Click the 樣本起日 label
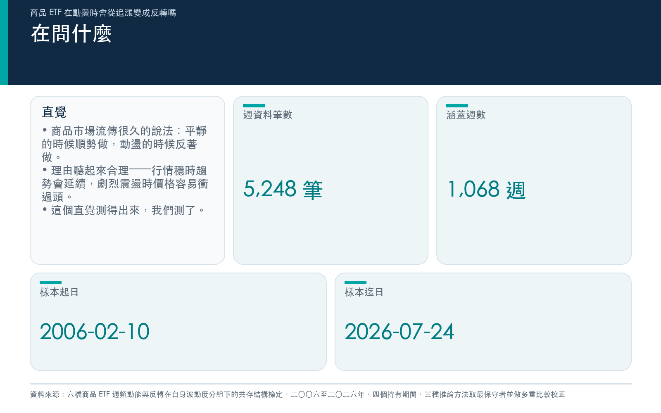Image resolution: width=661 pixels, height=413 pixels. pyautogui.click(x=59, y=292)
